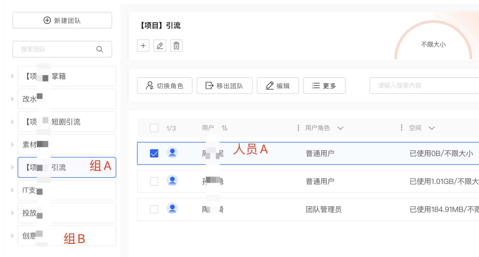Click the user sort icon in table header
The width and height of the screenshot is (479, 257).
click(x=225, y=128)
